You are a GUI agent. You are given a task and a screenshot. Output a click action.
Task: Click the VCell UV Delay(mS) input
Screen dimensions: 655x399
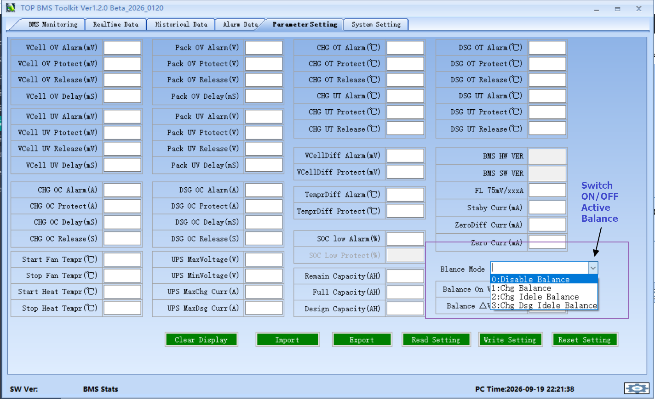pos(122,165)
